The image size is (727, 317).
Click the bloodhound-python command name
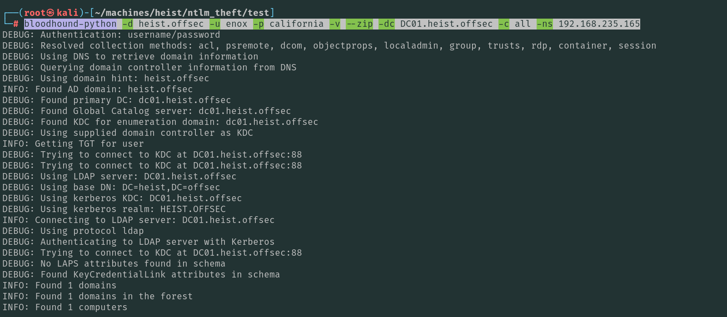(x=70, y=24)
